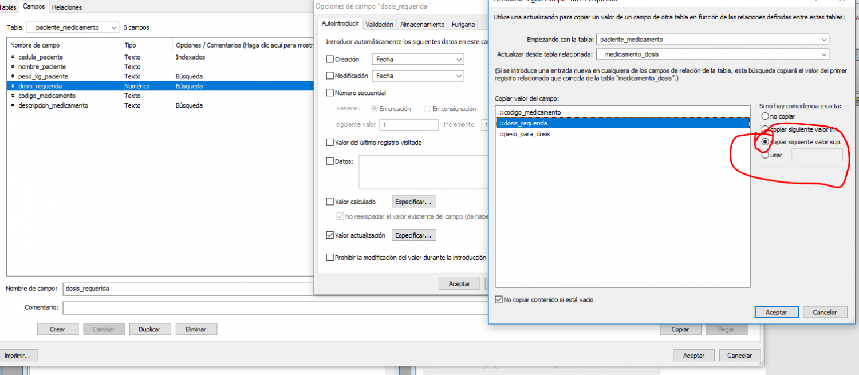Select the 'no copiar' radio option
This screenshot has width=859, height=375.
tap(765, 117)
